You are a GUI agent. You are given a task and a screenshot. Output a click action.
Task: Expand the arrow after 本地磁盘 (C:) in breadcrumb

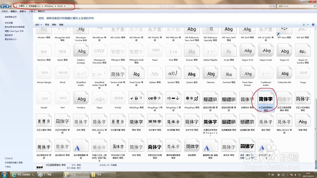click(42, 6)
